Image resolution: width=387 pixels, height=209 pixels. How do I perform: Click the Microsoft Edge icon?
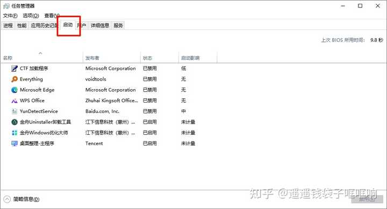pyautogui.click(x=15, y=90)
